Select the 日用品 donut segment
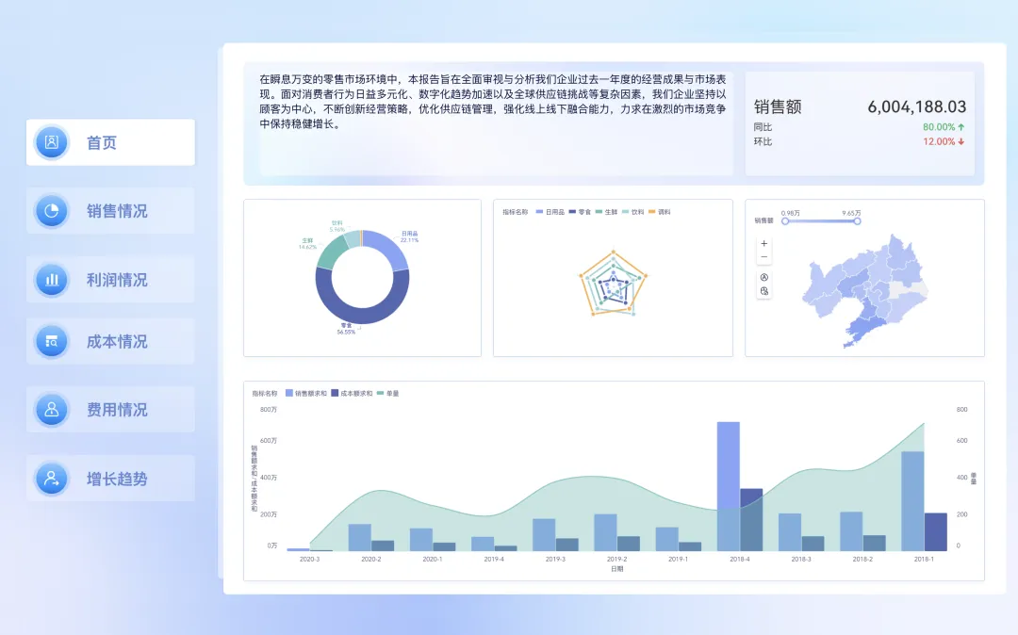This screenshot has height=635, width=1018. tap(391, 249)
